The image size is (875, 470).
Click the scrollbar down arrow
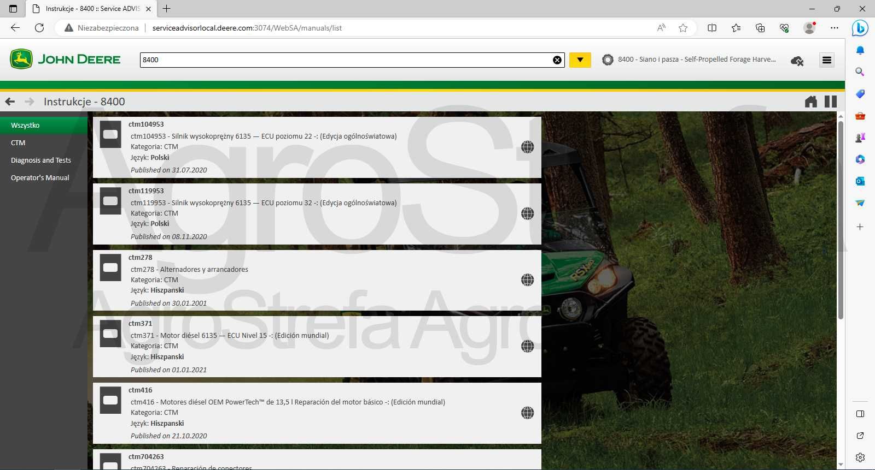coord(841,465)
